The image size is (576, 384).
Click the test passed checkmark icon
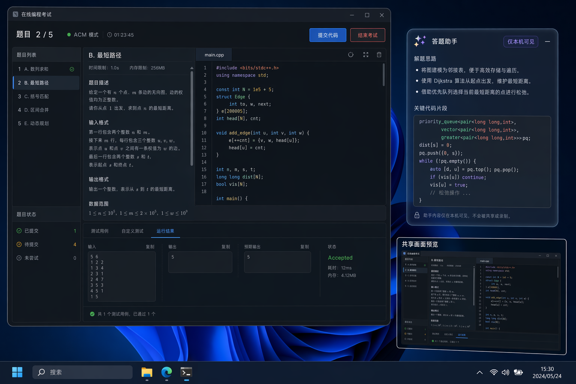(92, 314)
